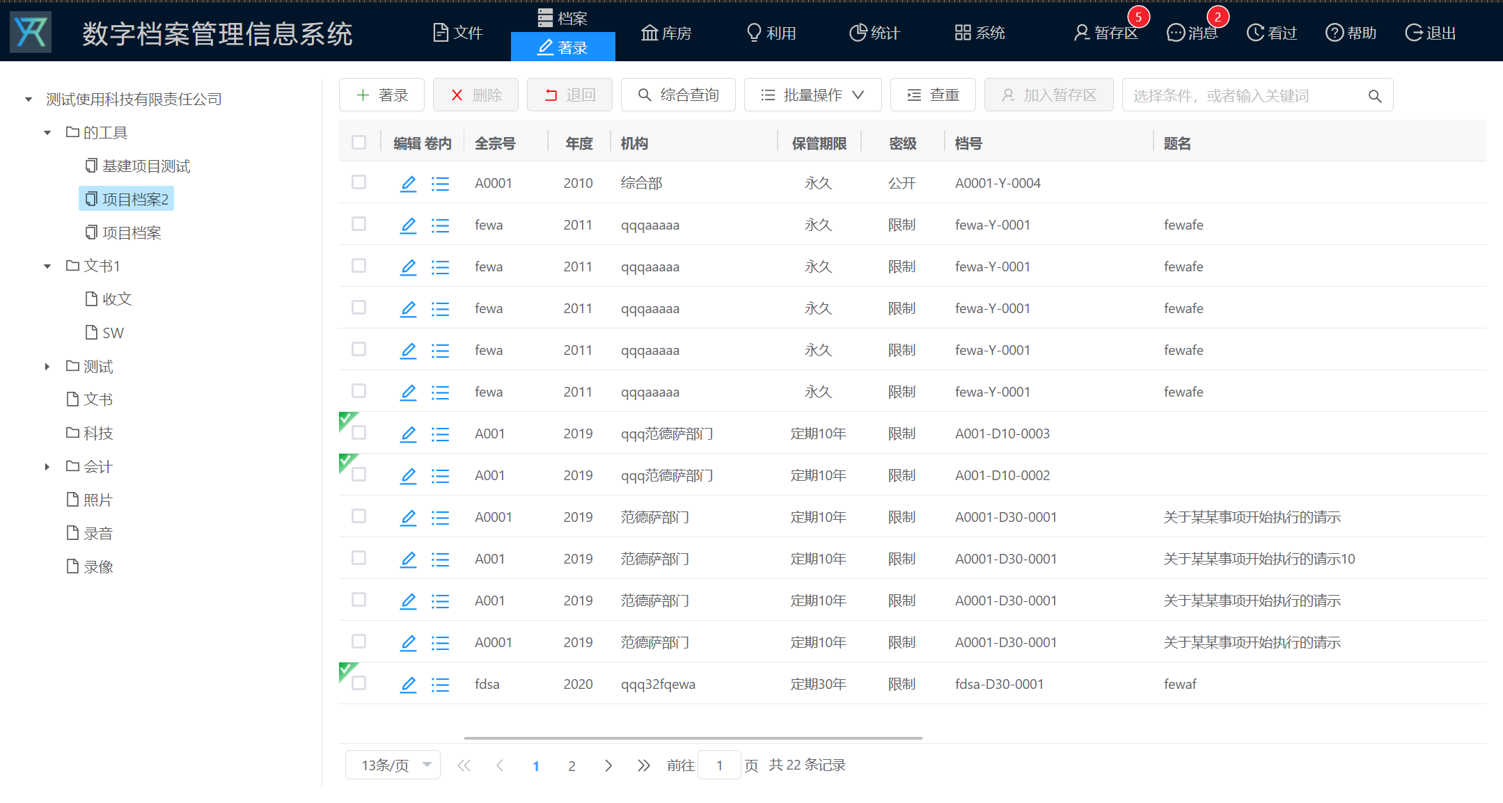Sort by the 年度 column header

(x=579, y=143)
